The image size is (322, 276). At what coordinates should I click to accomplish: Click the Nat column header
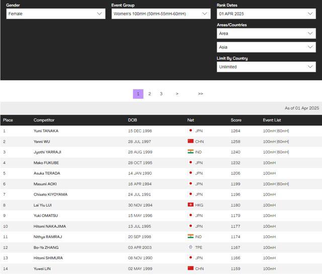(191, 120)
